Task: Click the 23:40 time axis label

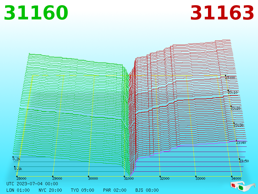Action: coord(241,143)
